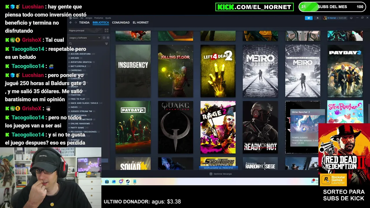Image resolution: width=370 pixels, height=208 pixels.
Task: Open the Starship Troopers Extermination cover
Action: tap(218, 161)
